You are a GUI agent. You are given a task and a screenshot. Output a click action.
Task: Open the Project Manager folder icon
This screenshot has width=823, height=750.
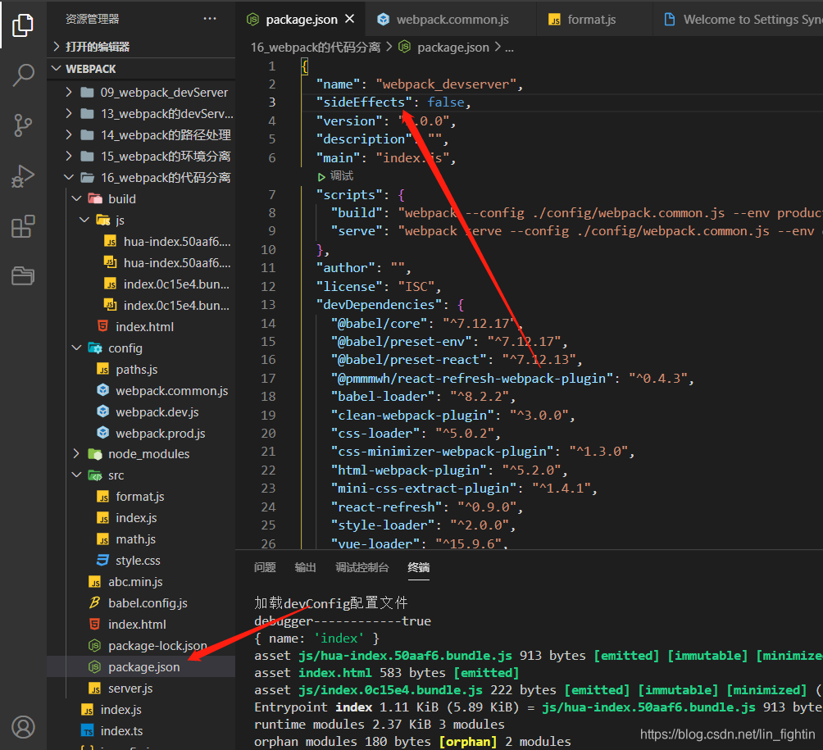[23, 275]
